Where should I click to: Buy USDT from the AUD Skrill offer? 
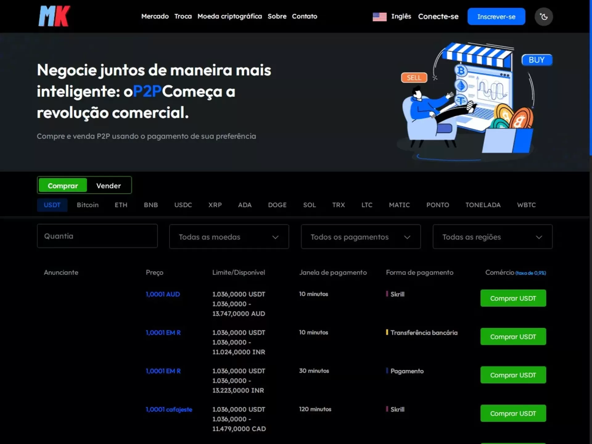[513, 298]
